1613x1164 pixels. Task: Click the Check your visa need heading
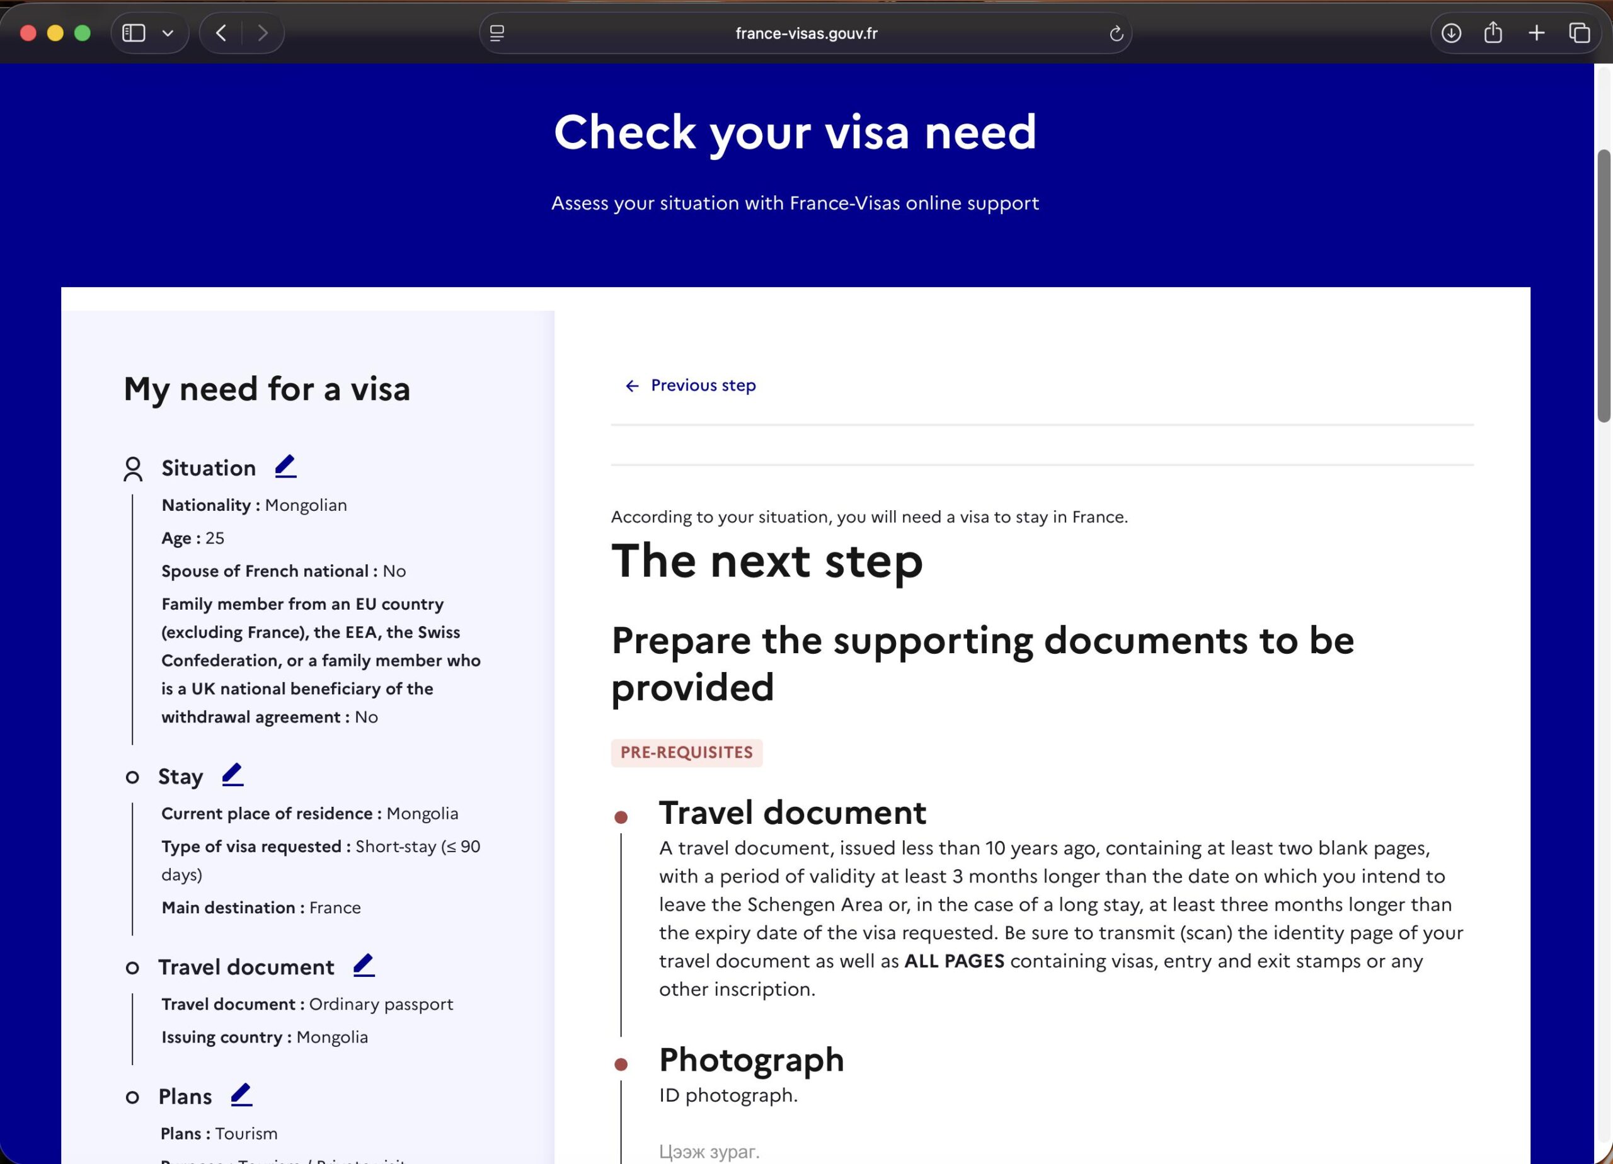(x=795, y=132)
